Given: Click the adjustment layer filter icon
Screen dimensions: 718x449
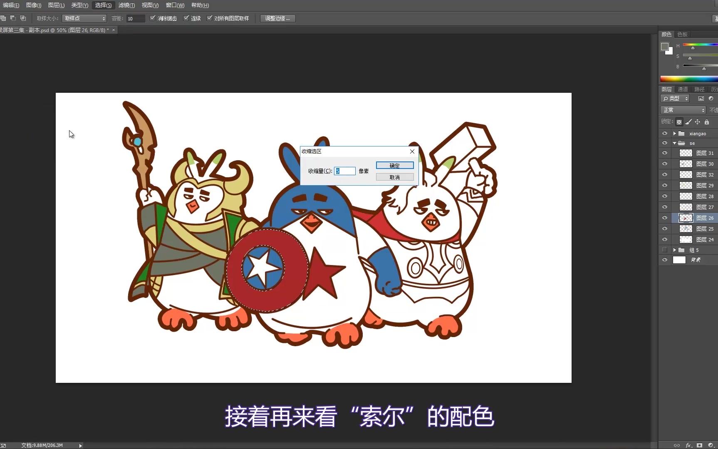Looking at the screenshot, I should (711, 99).
